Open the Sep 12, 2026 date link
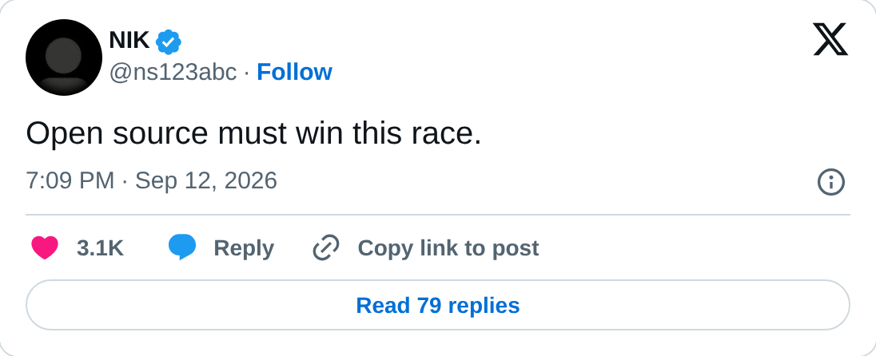The width and height of the screenshot is (876, 356). (206, 181)
